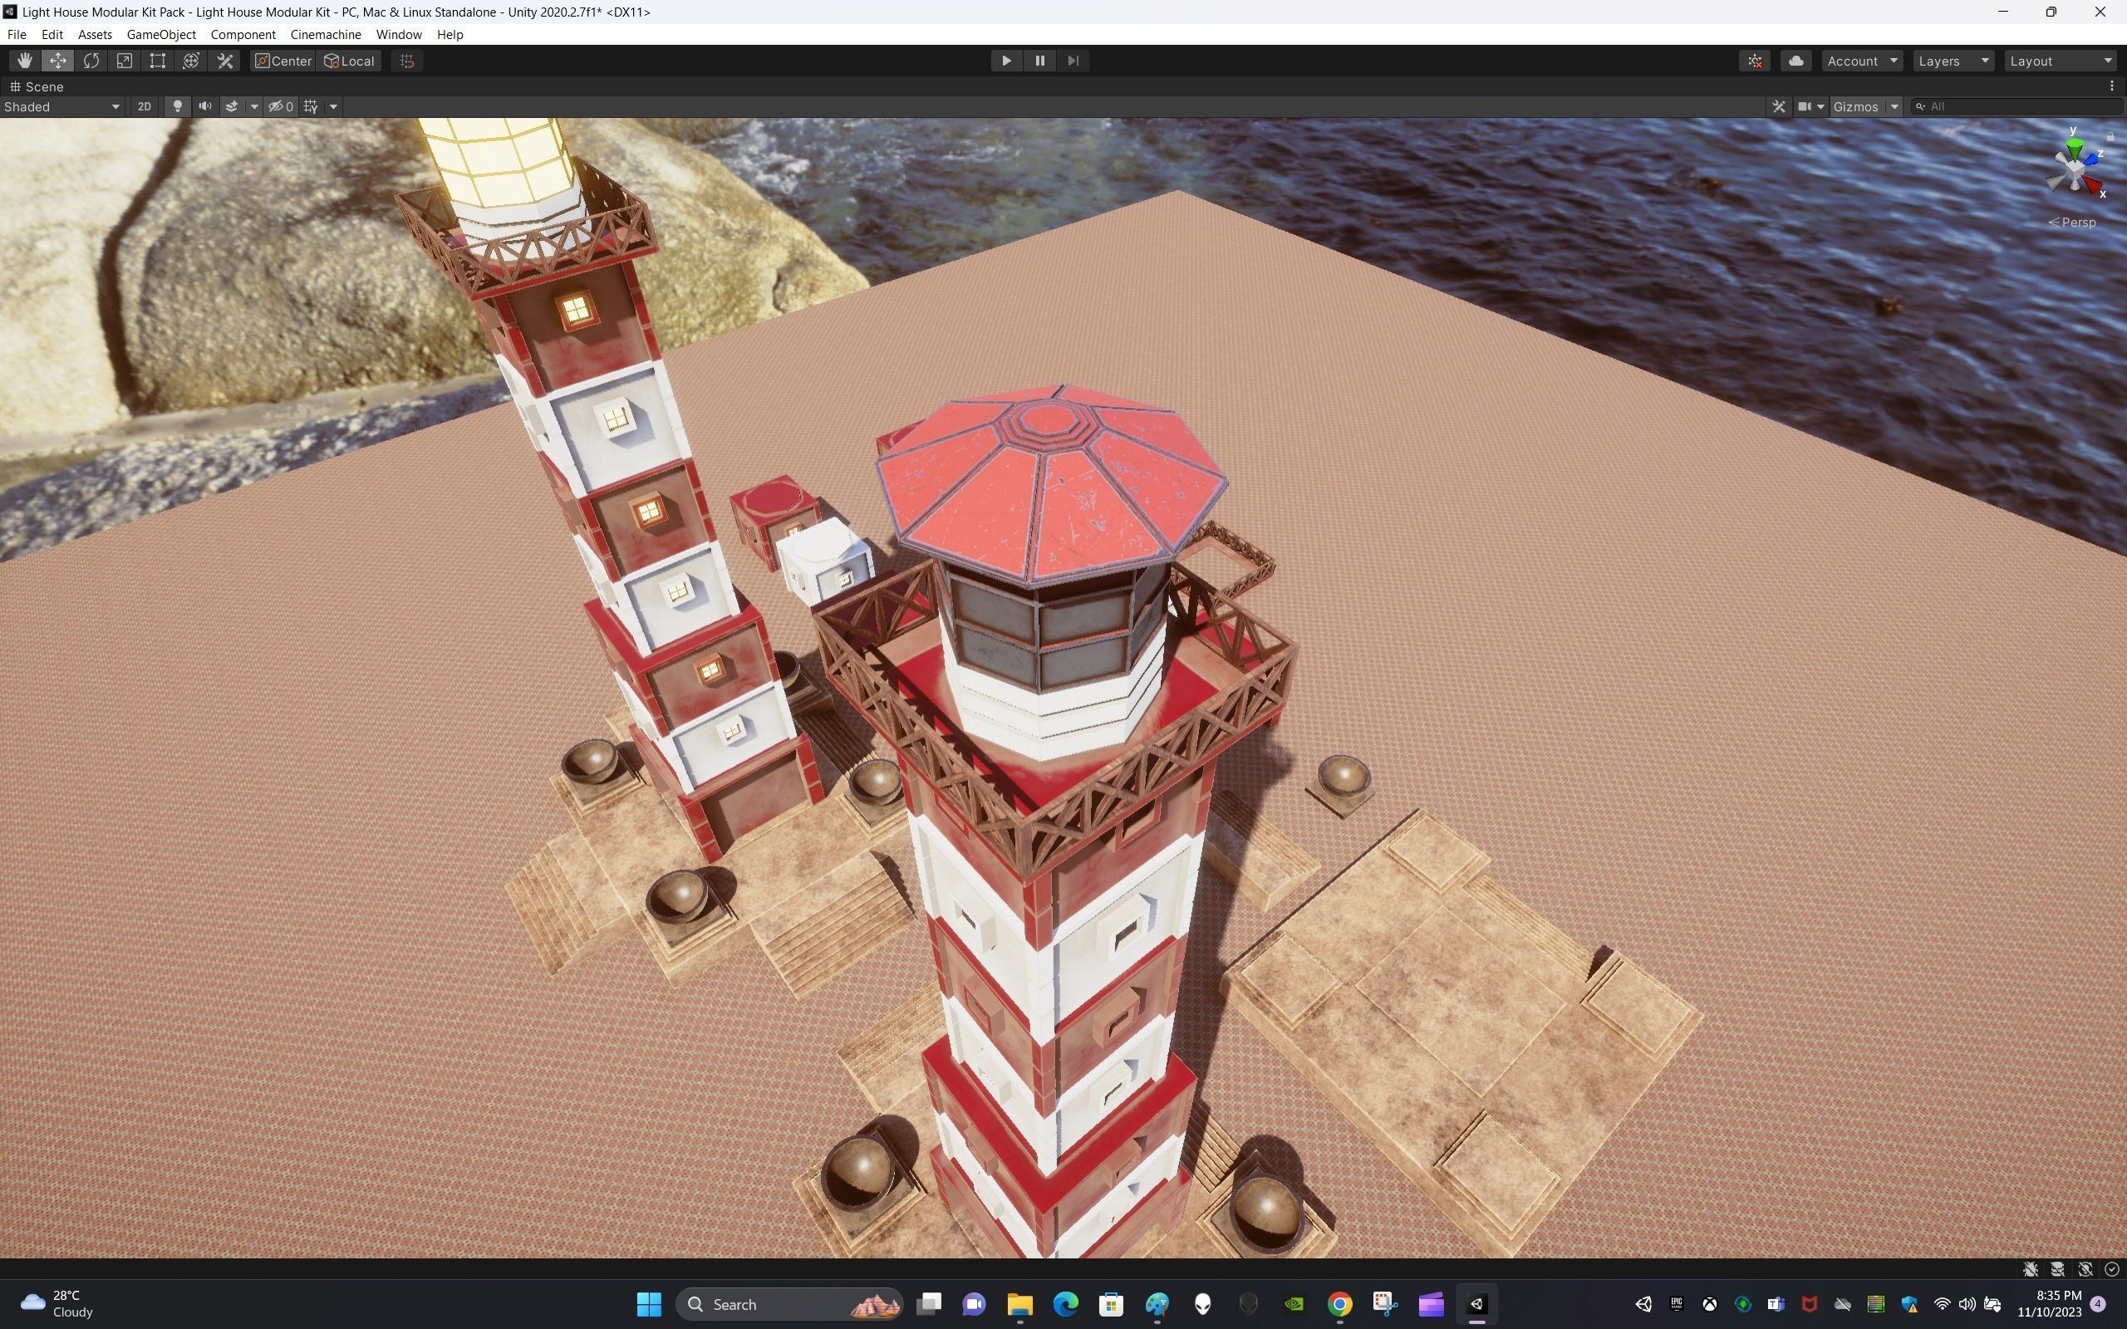Select the Rect transform tool
Image resolution: width=2127 pixels, height=1329 pixels.
point(158,61)
